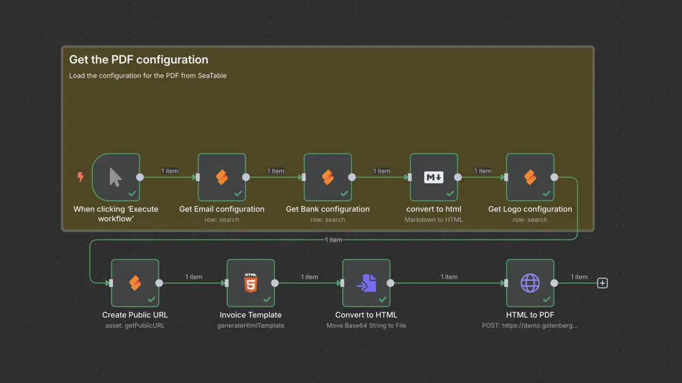Screen dimensions: 682x383
Task: Click the 'convert to html' label
Action: tap(434, 209)
